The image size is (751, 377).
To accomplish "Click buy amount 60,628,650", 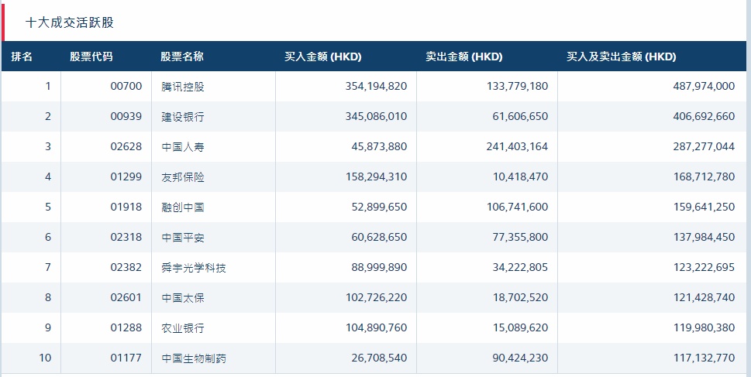I will [x=379, y=237].
